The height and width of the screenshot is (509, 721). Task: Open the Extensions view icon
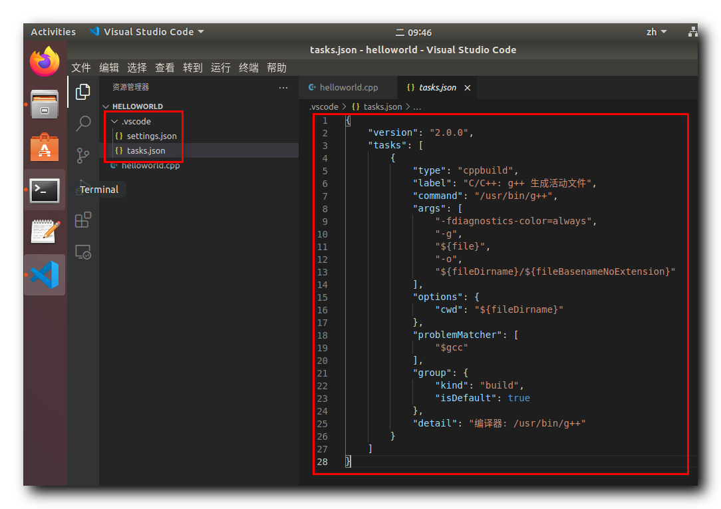pyautogui.click(x=82, y=220)
